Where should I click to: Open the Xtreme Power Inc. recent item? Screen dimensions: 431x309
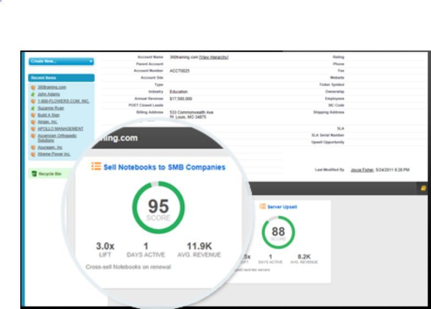(x=54, y=155)
